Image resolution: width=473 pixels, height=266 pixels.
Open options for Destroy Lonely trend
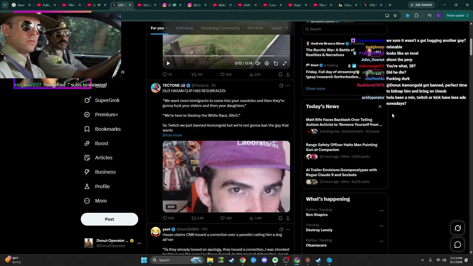point(381,226)
